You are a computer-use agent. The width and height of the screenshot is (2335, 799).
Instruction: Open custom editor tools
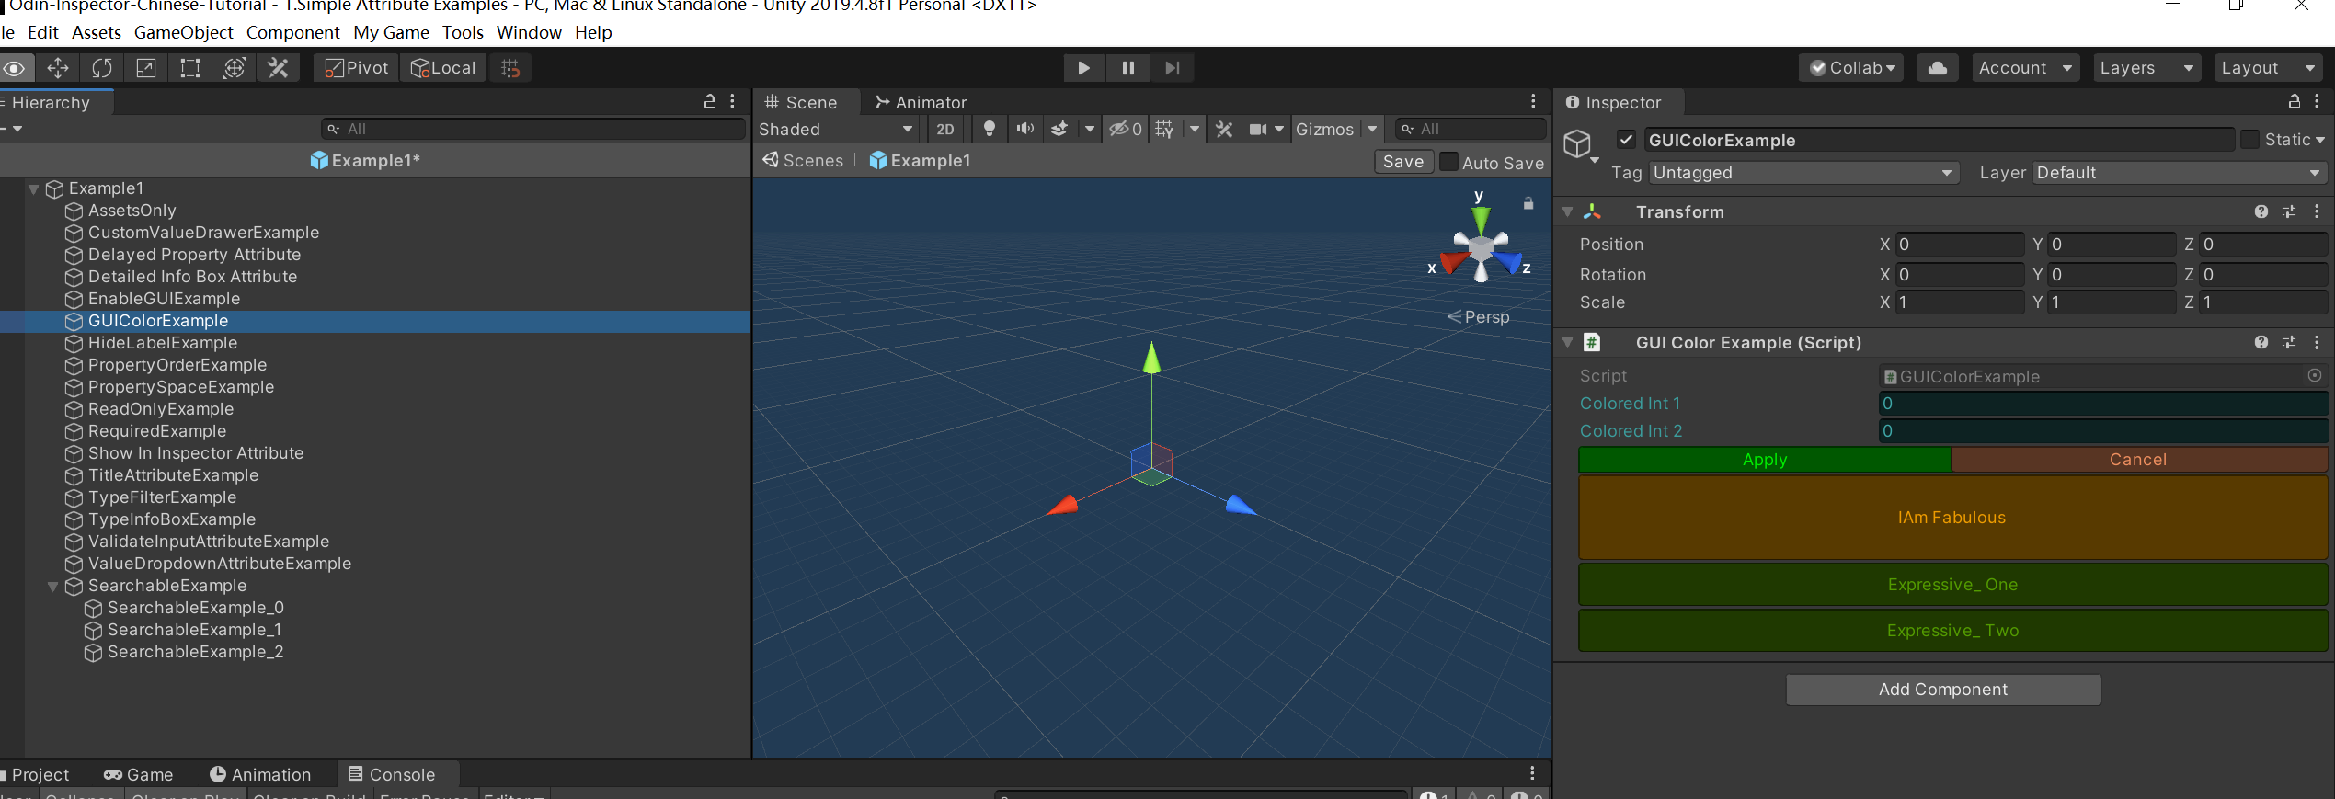pyautogui.click(x=279, y=68)
